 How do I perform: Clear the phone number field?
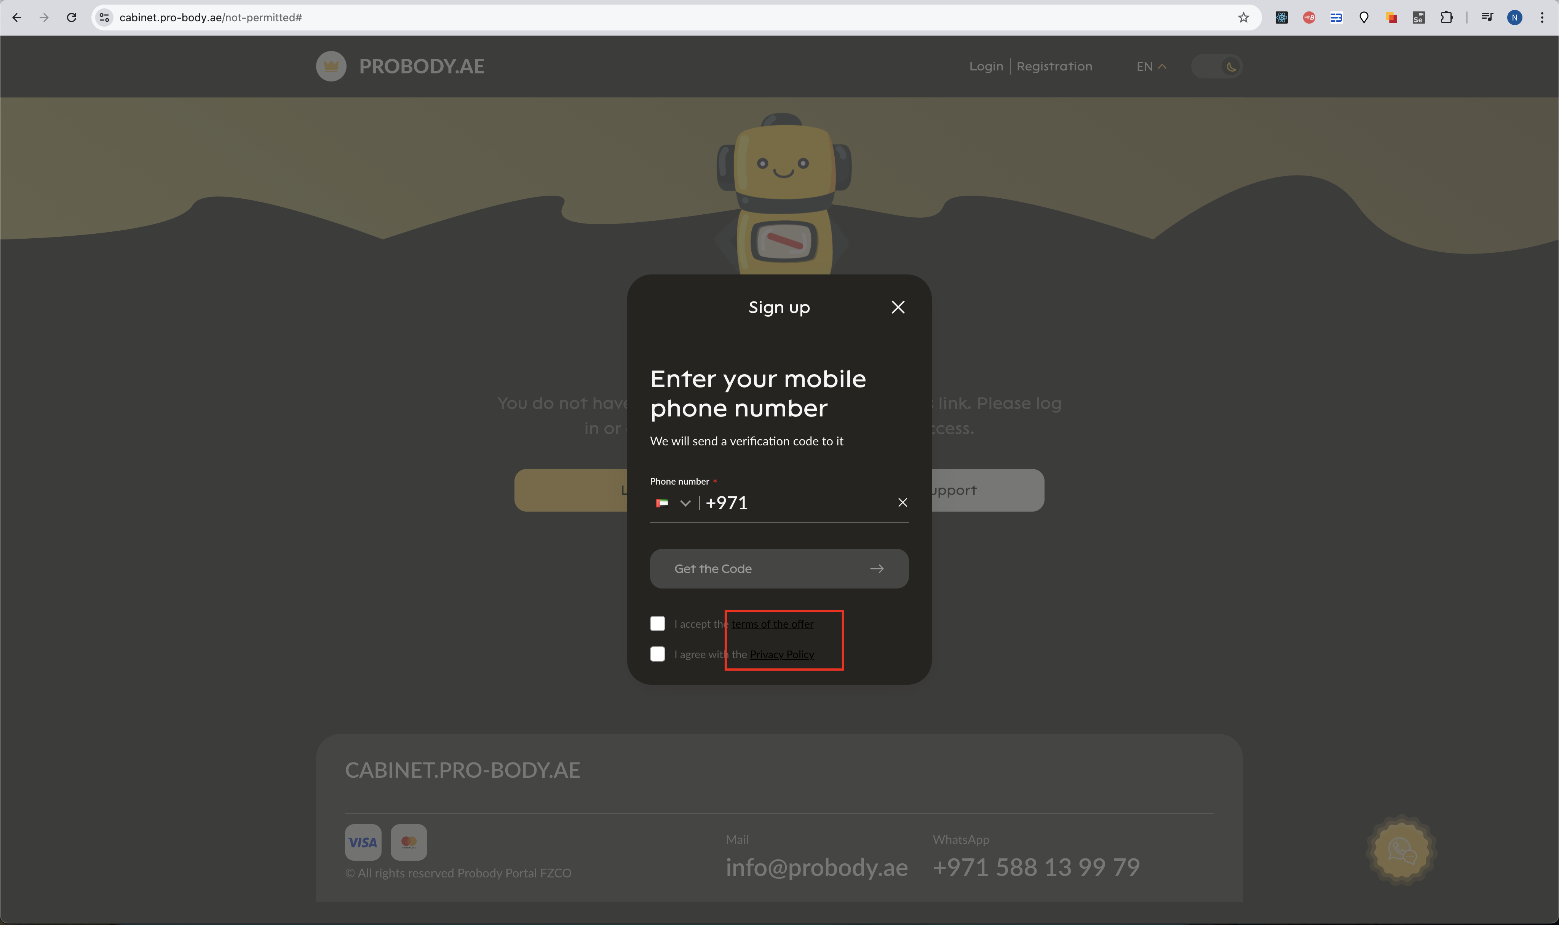pos(902,502)
